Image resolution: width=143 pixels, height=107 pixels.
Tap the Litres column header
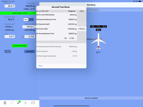[x=82, y=11]
